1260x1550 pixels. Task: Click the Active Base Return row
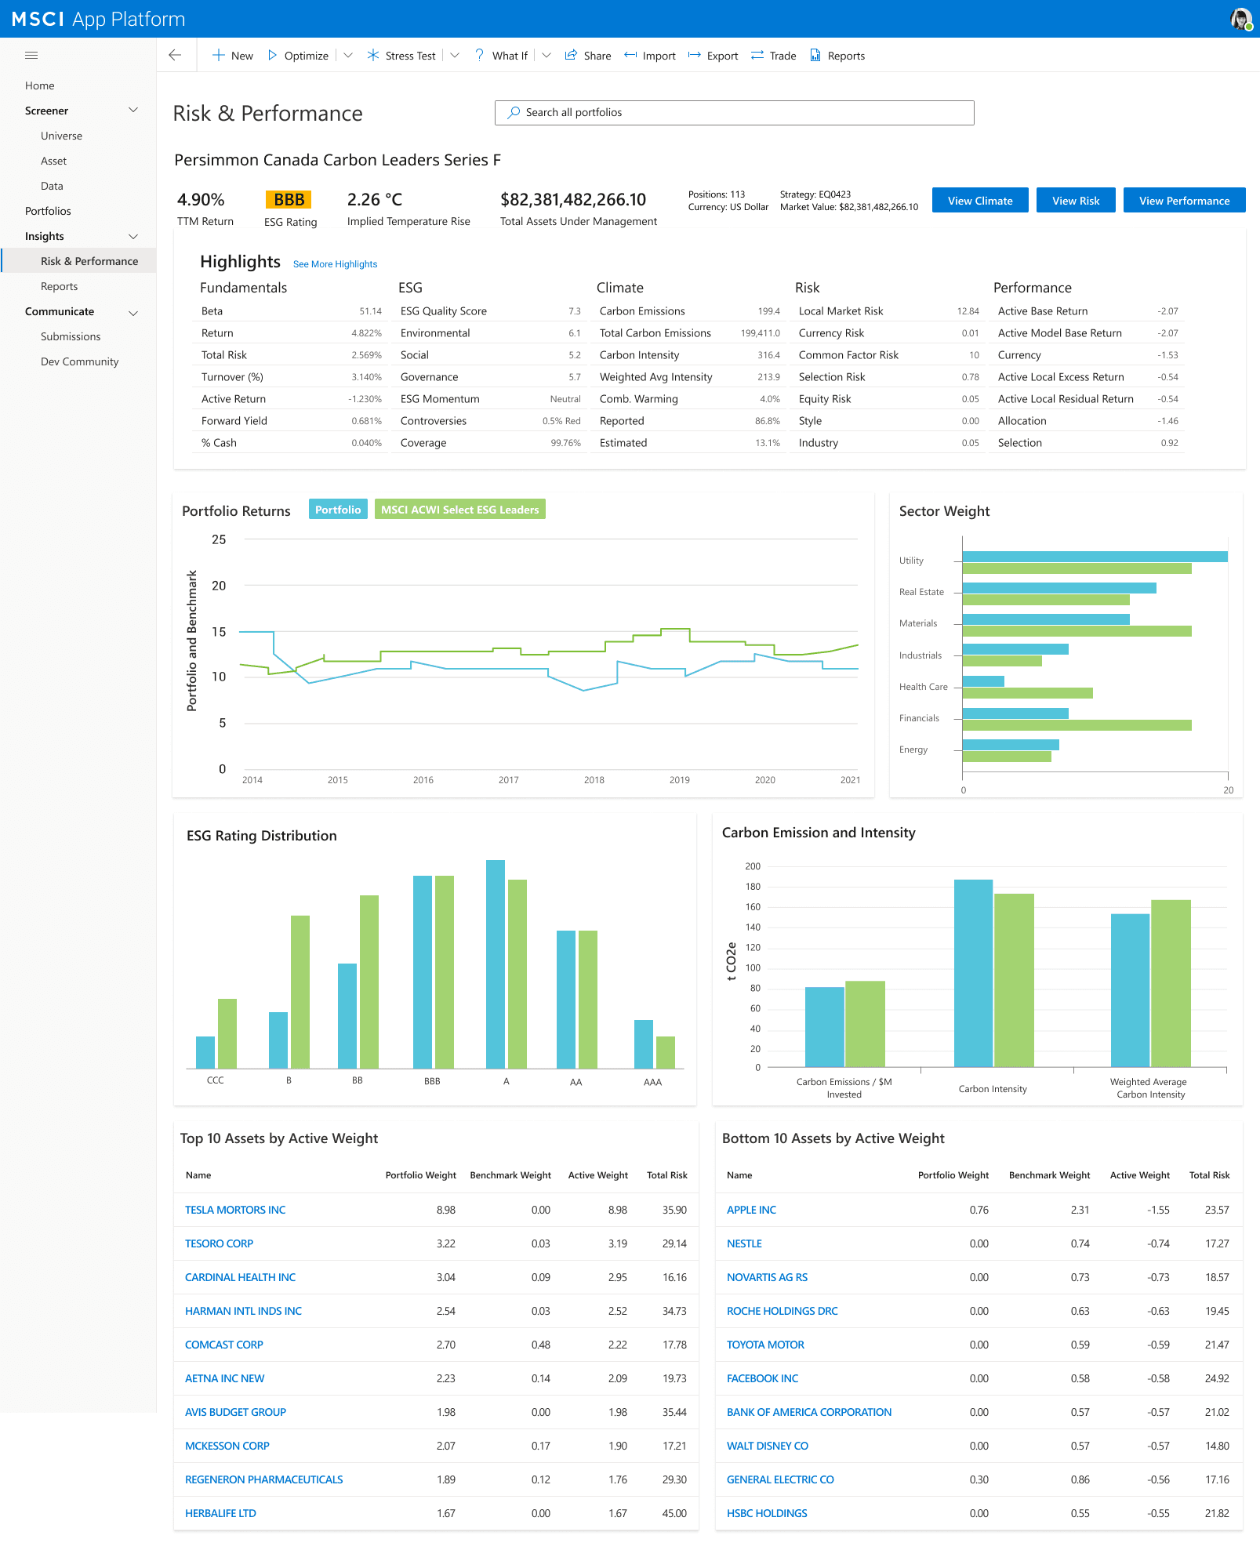coord(1088,311)
